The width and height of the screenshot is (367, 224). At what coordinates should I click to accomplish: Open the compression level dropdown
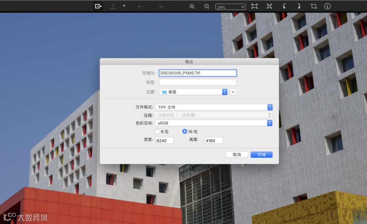pyautogui.click(x=214, y=115)
